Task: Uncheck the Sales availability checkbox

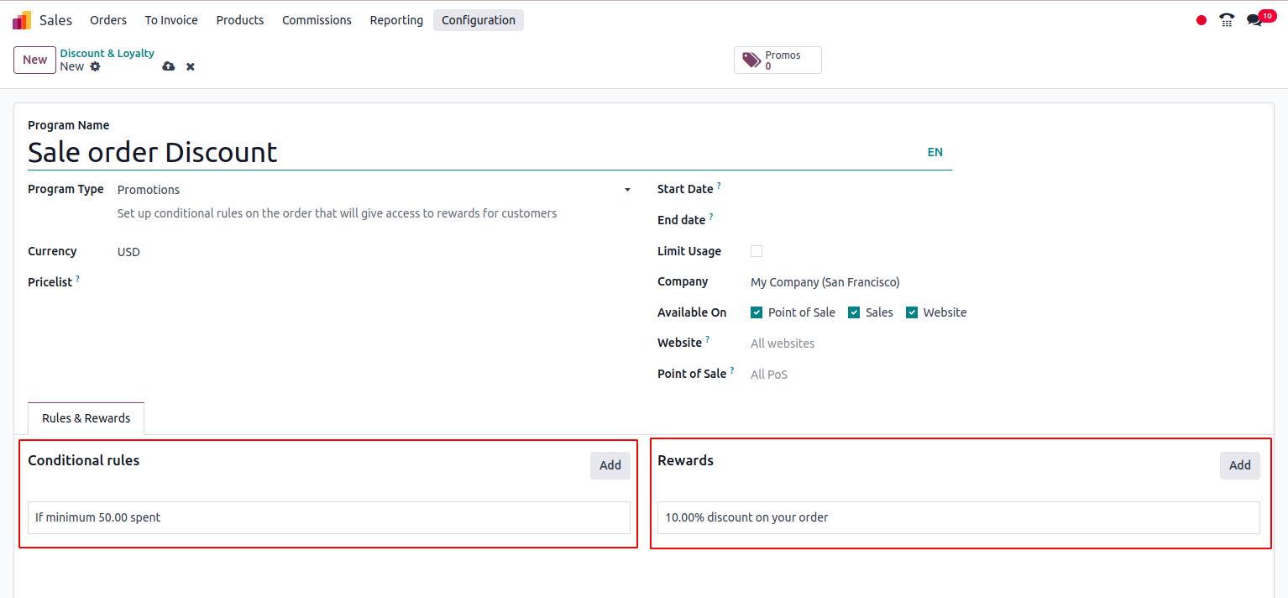Action: point(854,312)
